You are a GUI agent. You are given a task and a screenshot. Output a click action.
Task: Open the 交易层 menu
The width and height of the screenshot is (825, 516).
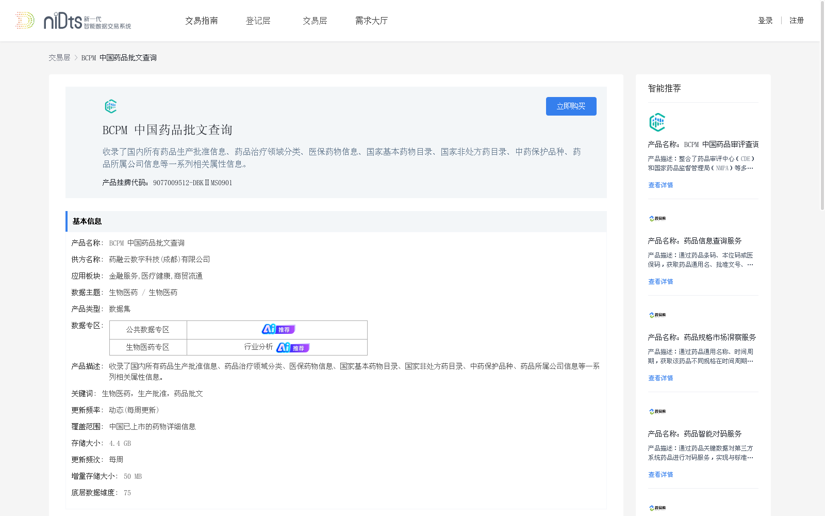[x=315, y=21]
